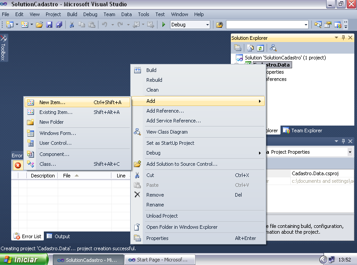Select Class in the Add submenu

(77, 164)
